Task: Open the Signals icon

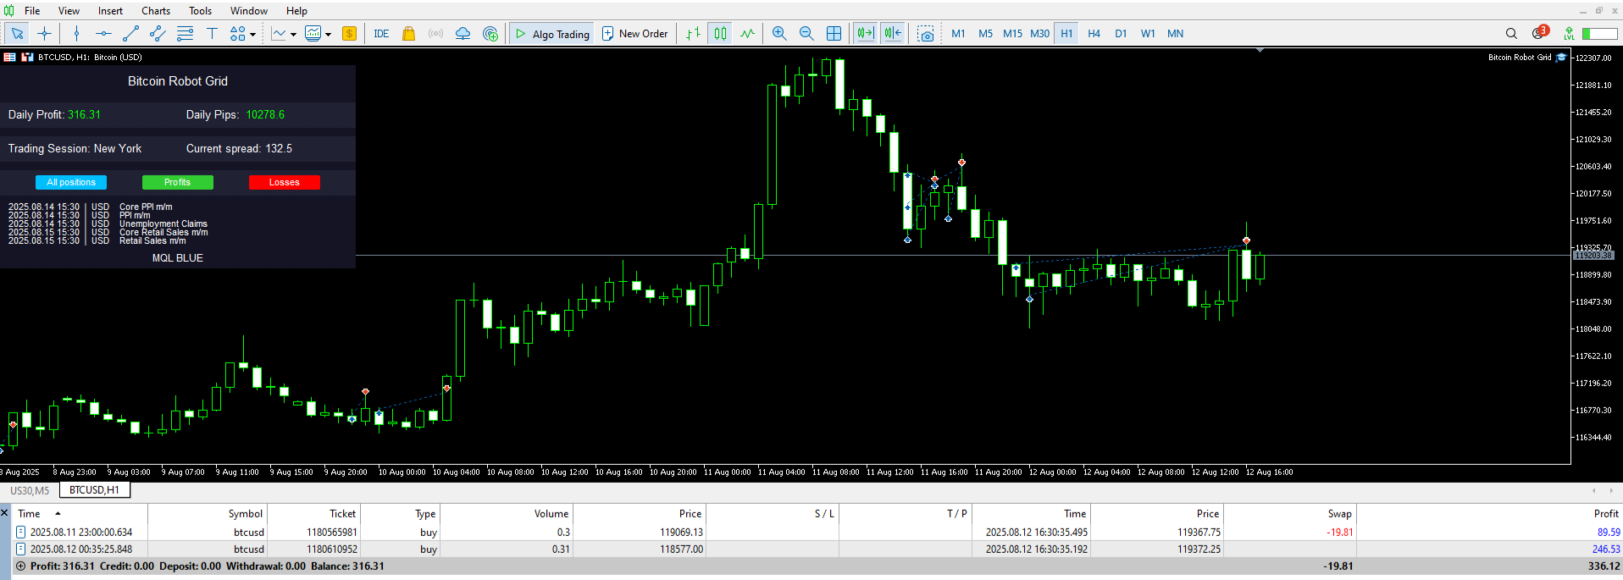Action: [435, 34]
